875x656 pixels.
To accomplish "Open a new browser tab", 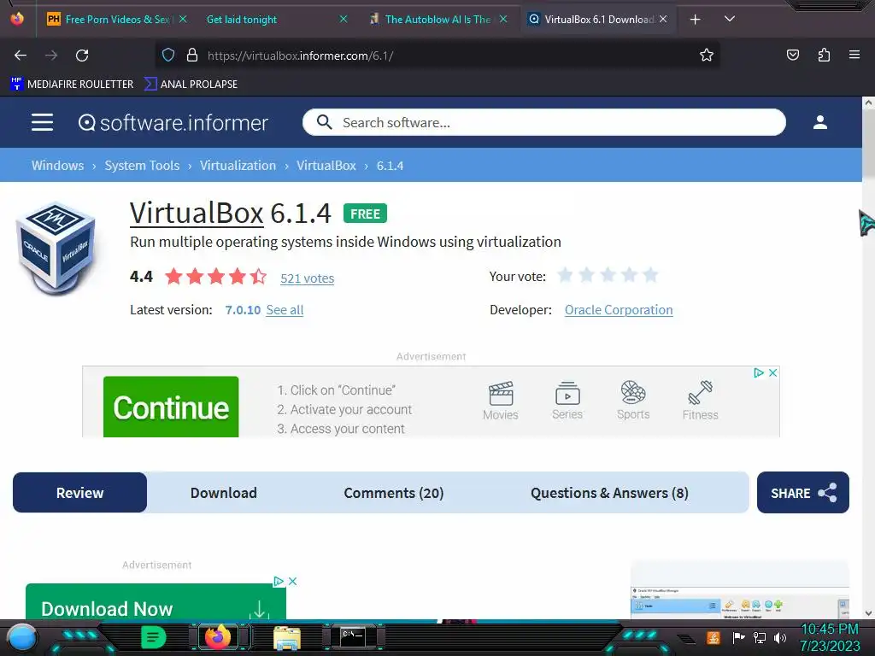I will tap(695, 20).
